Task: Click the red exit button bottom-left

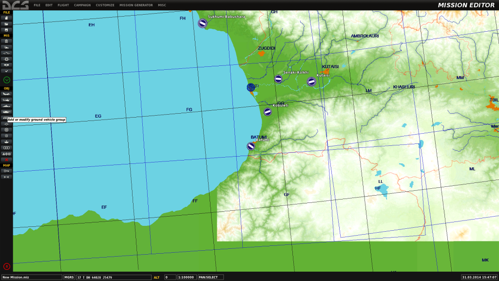Action: click(x=6, y=266)
